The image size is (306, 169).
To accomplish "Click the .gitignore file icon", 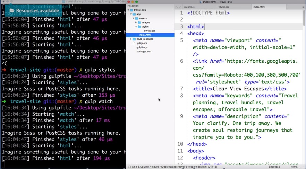I will point(134,43).
